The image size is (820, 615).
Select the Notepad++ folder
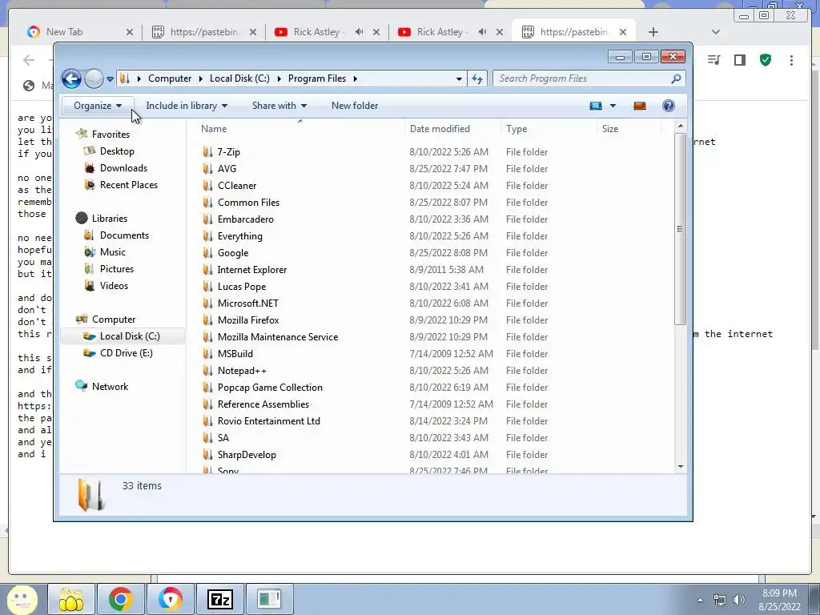(242, 370)
